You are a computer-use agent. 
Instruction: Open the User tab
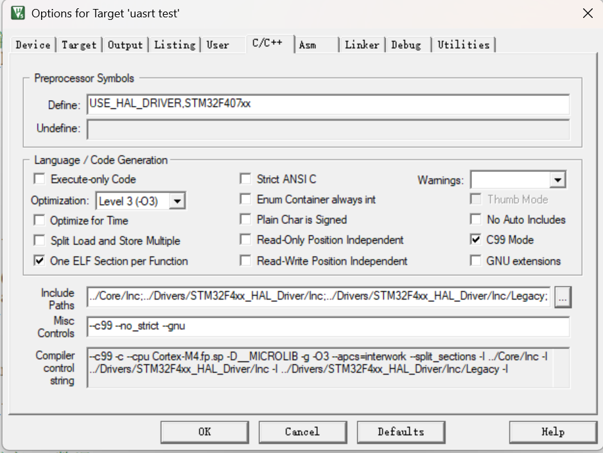(x=218, y=45)
